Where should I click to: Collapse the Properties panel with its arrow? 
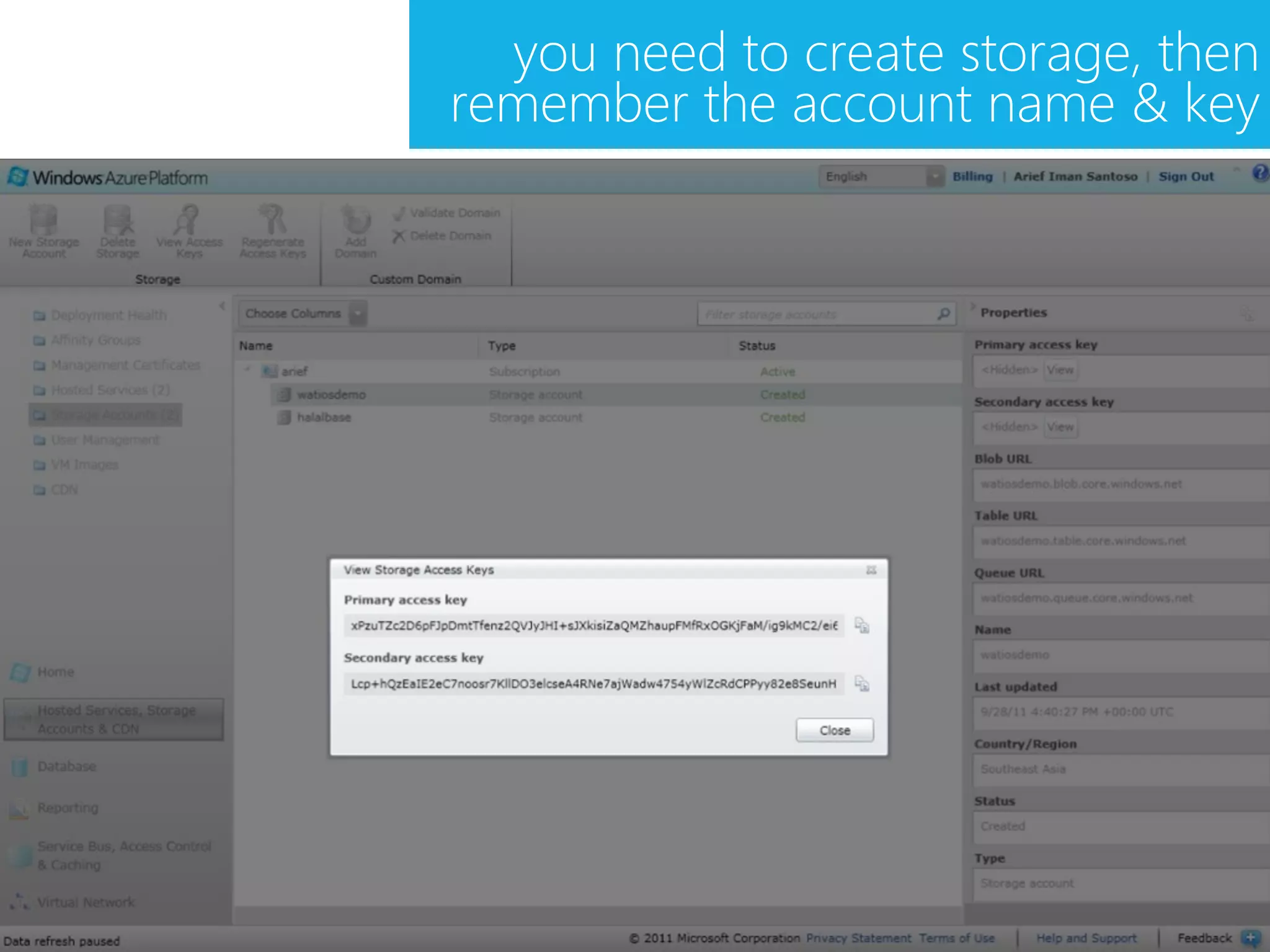tap(973, 307)
